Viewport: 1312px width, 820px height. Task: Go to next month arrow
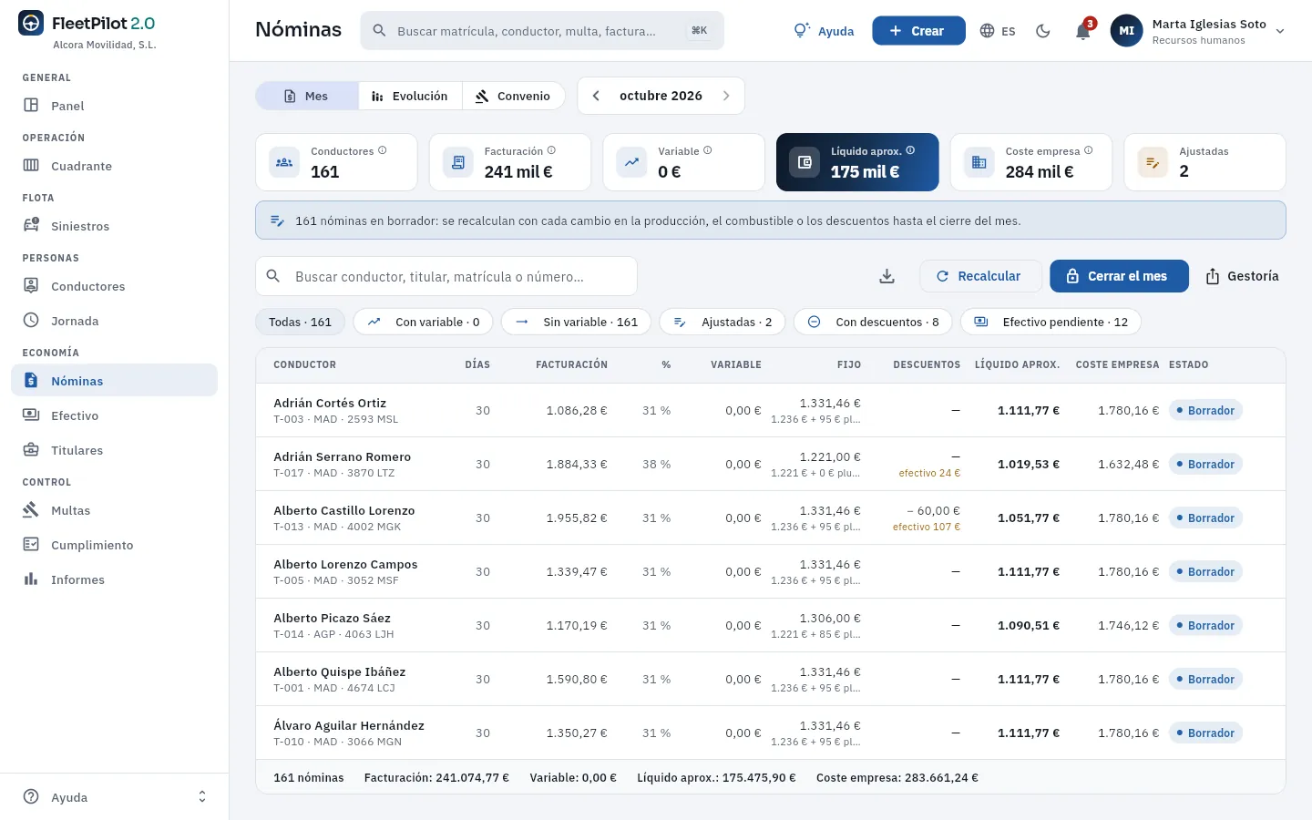coord(726,96)
